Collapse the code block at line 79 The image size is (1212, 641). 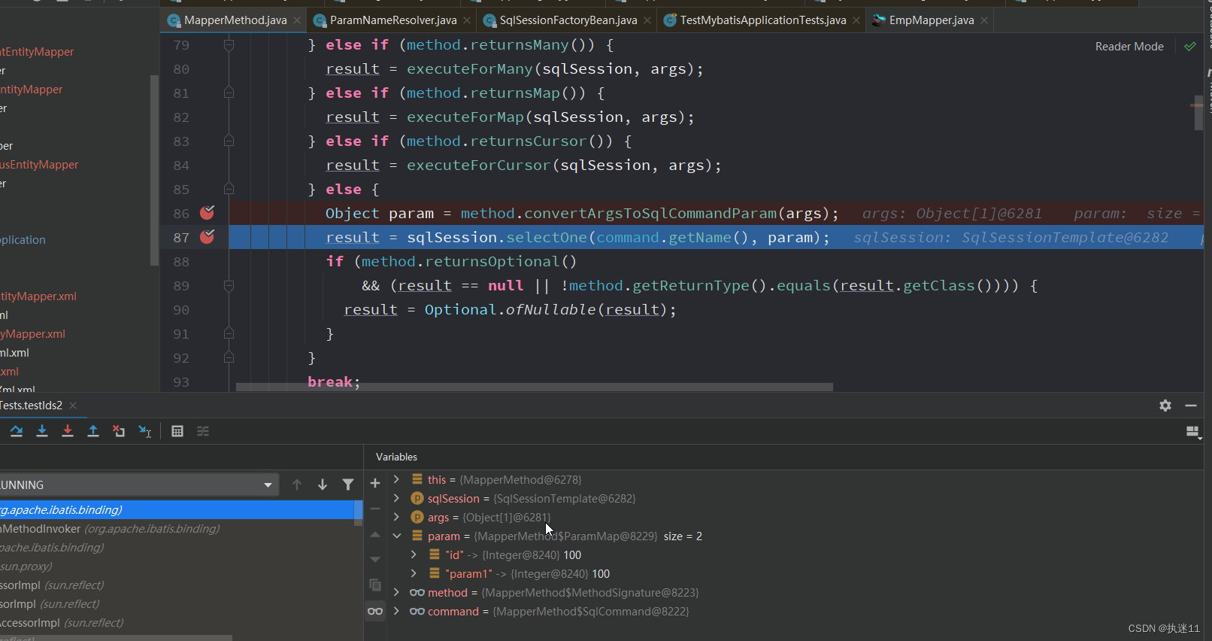tap(229, 45)
